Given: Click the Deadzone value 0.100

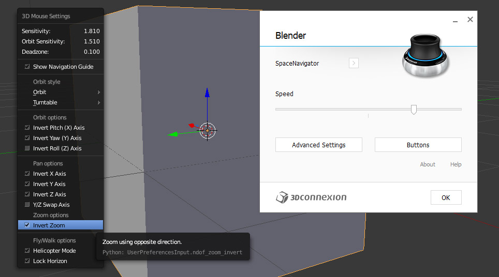Looking at the screenshot, I should pyautogui.click(x=92, y=52).
